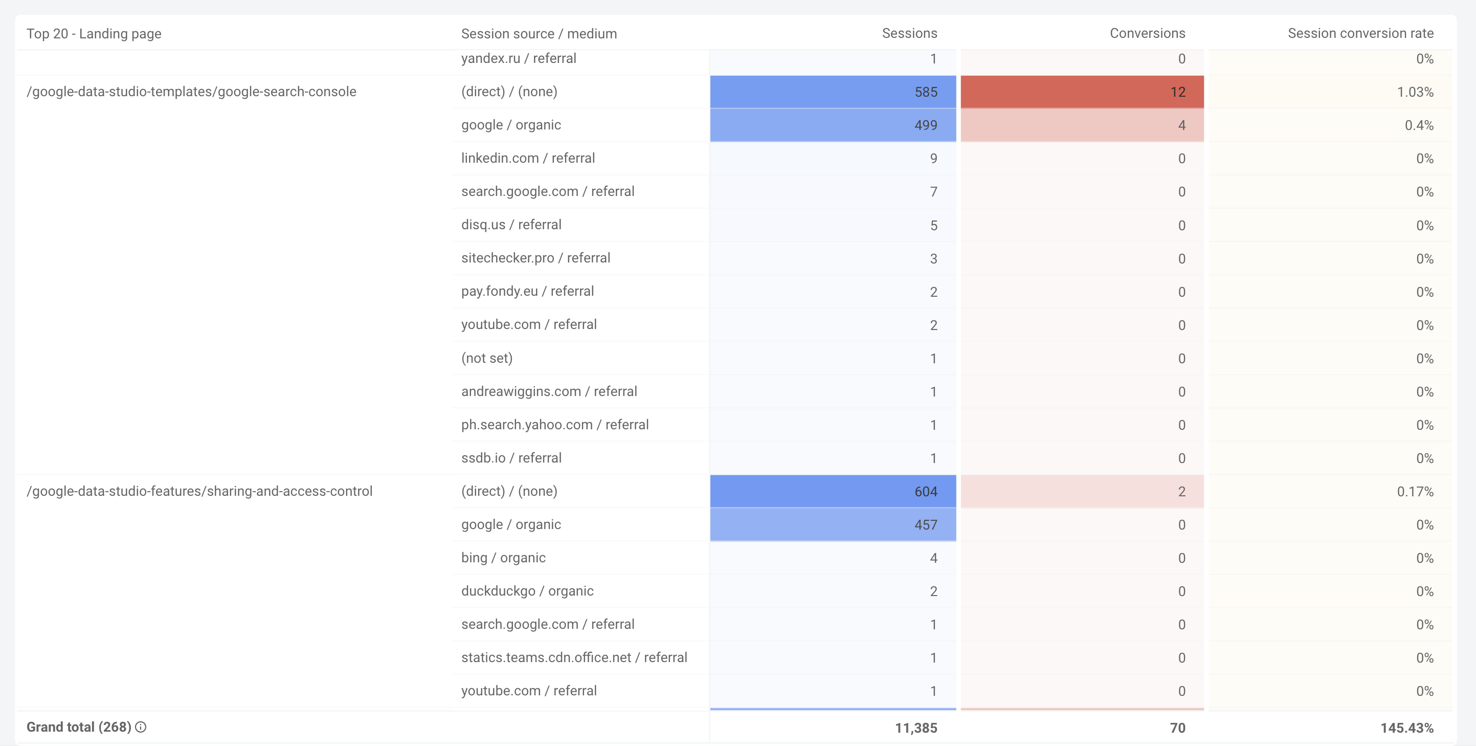Image resolution: width=1476 pixels, height=746 pixels.
Task: Click the 4 conversions cell for google / organic
Action: click(1082, 125)
